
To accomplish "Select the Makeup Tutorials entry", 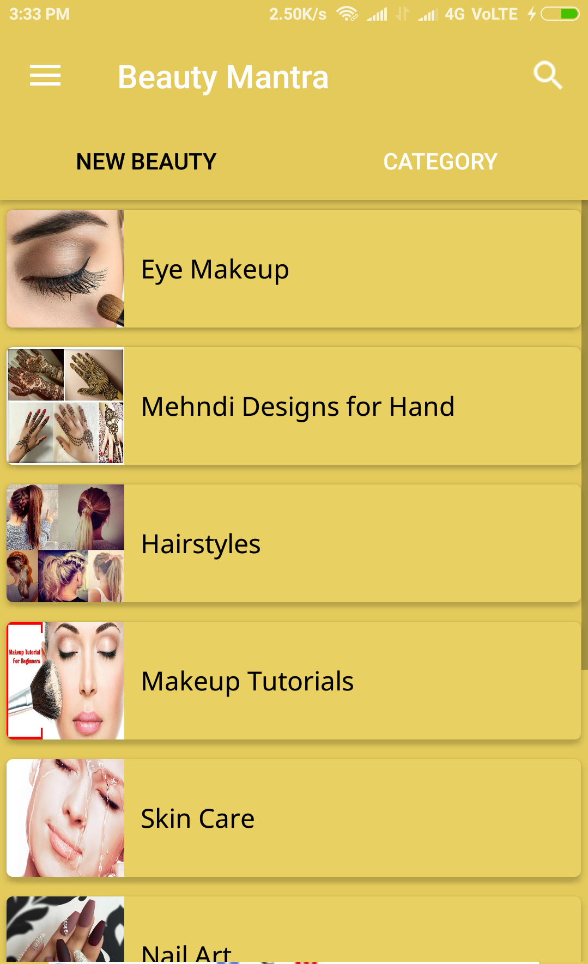I will [294, 681].
